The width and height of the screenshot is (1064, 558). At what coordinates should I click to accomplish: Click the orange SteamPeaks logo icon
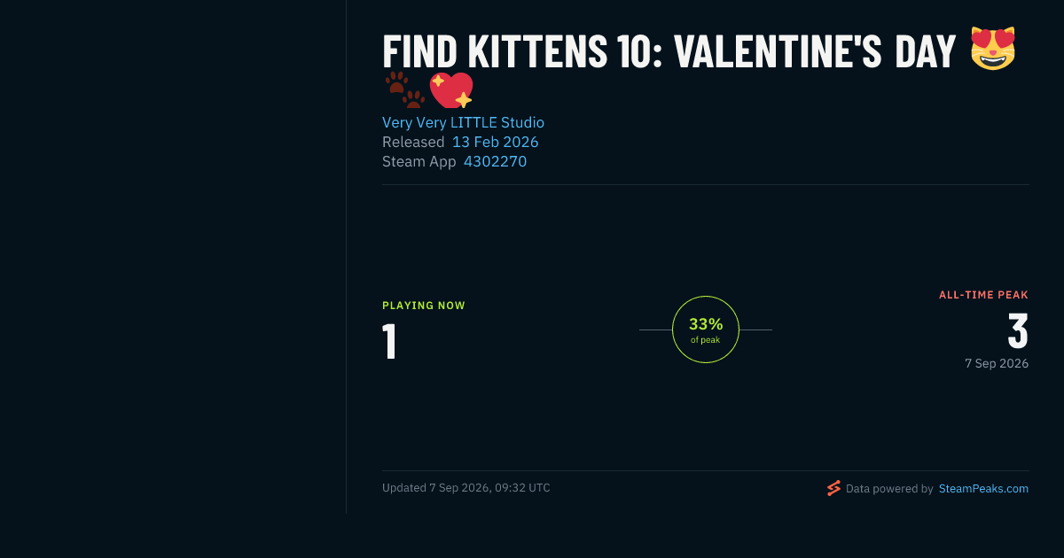[x=833, y=488]
